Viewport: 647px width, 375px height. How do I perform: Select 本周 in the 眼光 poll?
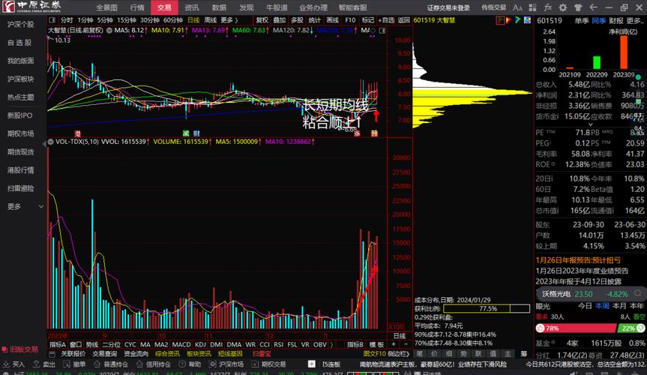[603, 306]
